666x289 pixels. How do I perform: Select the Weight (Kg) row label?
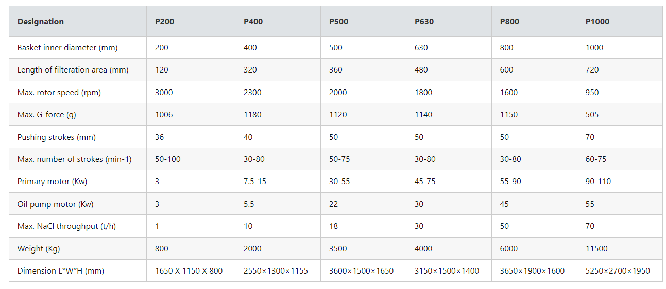39,249
